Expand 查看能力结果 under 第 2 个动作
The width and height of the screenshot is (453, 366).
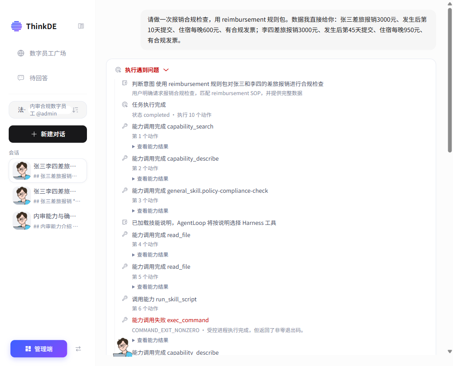point(150,179)
